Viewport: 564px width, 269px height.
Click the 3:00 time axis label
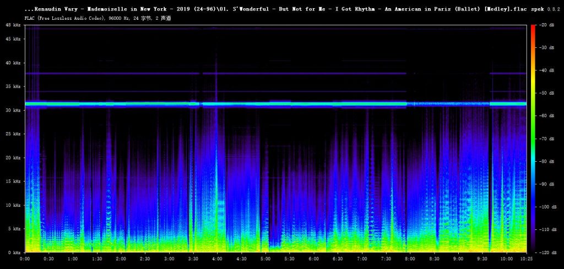click(x=170, y=259)
